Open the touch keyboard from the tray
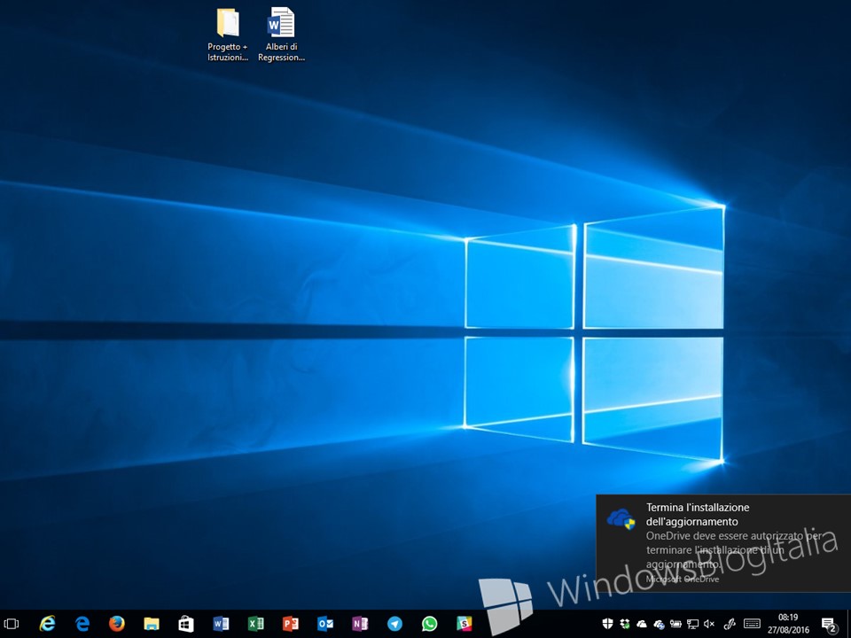The image size is (851, 638). (752, 624)
